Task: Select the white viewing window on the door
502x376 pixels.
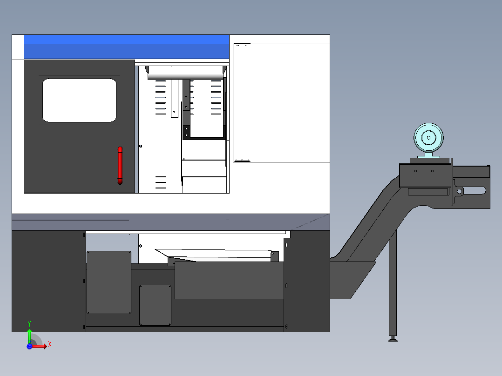Action: 79,100
